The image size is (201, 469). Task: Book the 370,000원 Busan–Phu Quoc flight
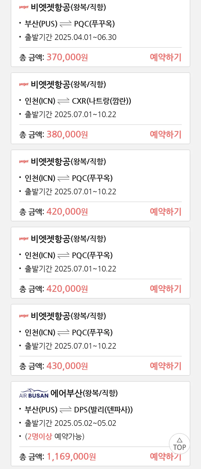coord(166,57)
